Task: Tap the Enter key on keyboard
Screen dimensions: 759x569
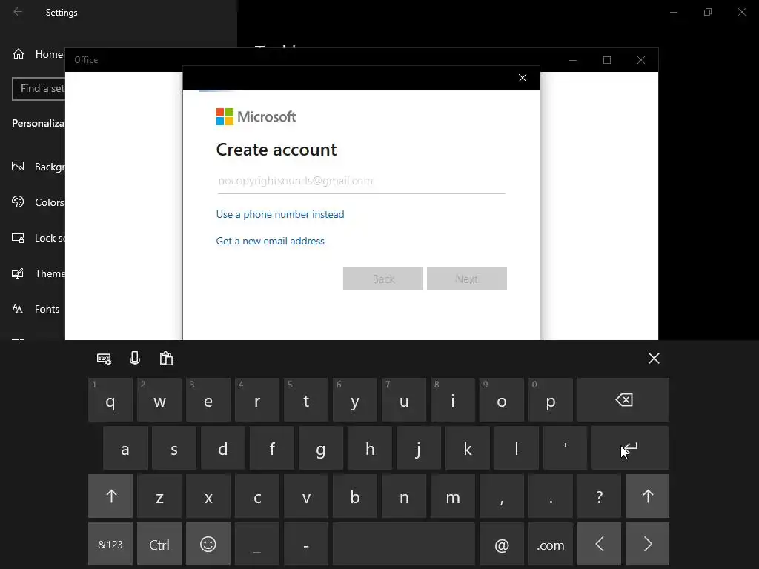Action: [630, 448]
